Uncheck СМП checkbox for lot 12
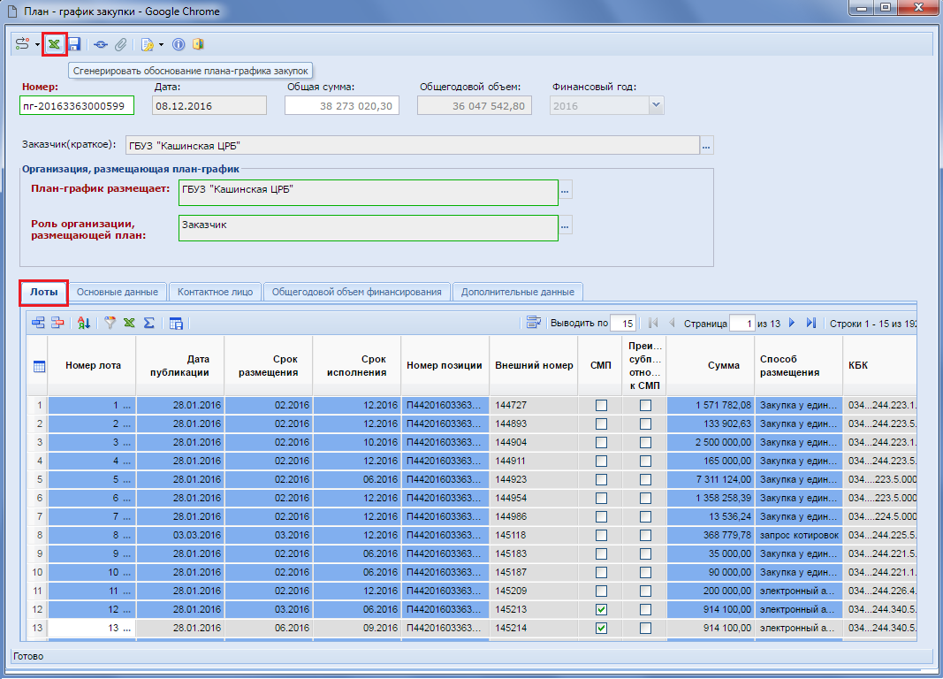The width and height of the screenshot is (943, 679). 601,610
